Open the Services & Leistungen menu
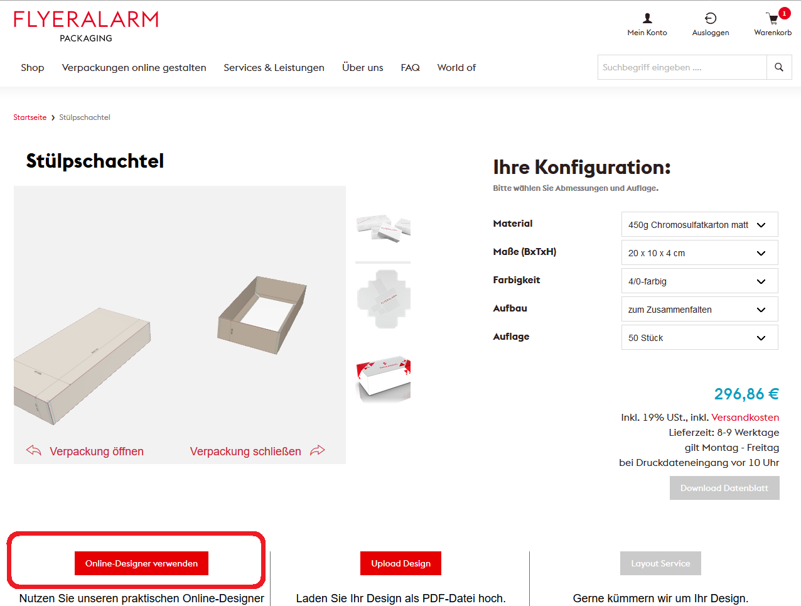 (274, 67)
